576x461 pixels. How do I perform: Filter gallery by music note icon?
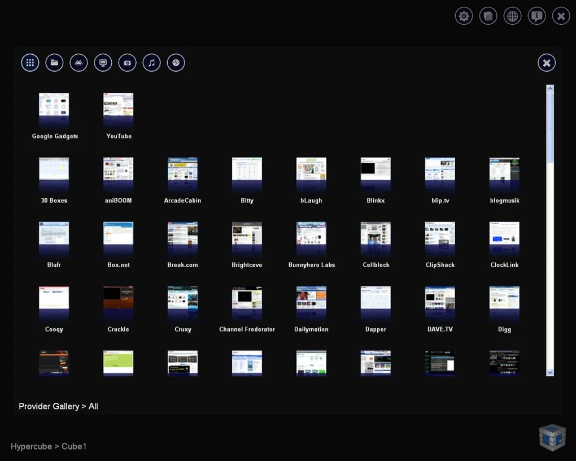pos(152,63)
